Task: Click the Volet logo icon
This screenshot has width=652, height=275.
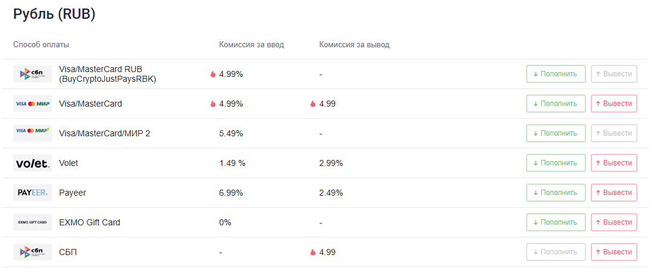Action: [x=33, y=163]
